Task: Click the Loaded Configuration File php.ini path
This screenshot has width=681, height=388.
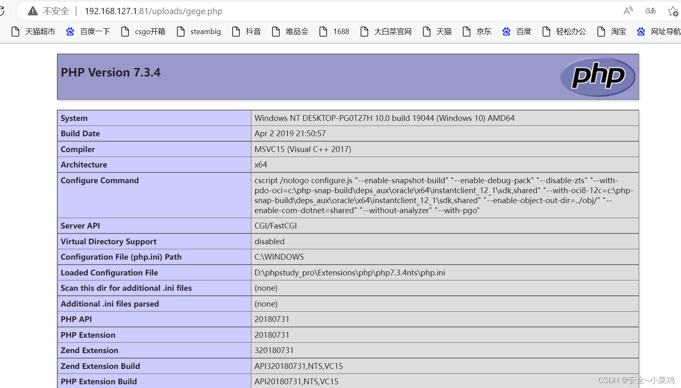Action: tap(350, 273)
